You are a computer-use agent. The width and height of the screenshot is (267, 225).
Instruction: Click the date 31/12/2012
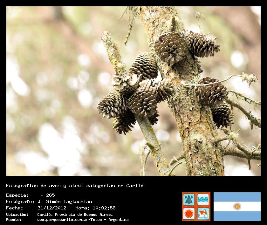coord(52,208)
